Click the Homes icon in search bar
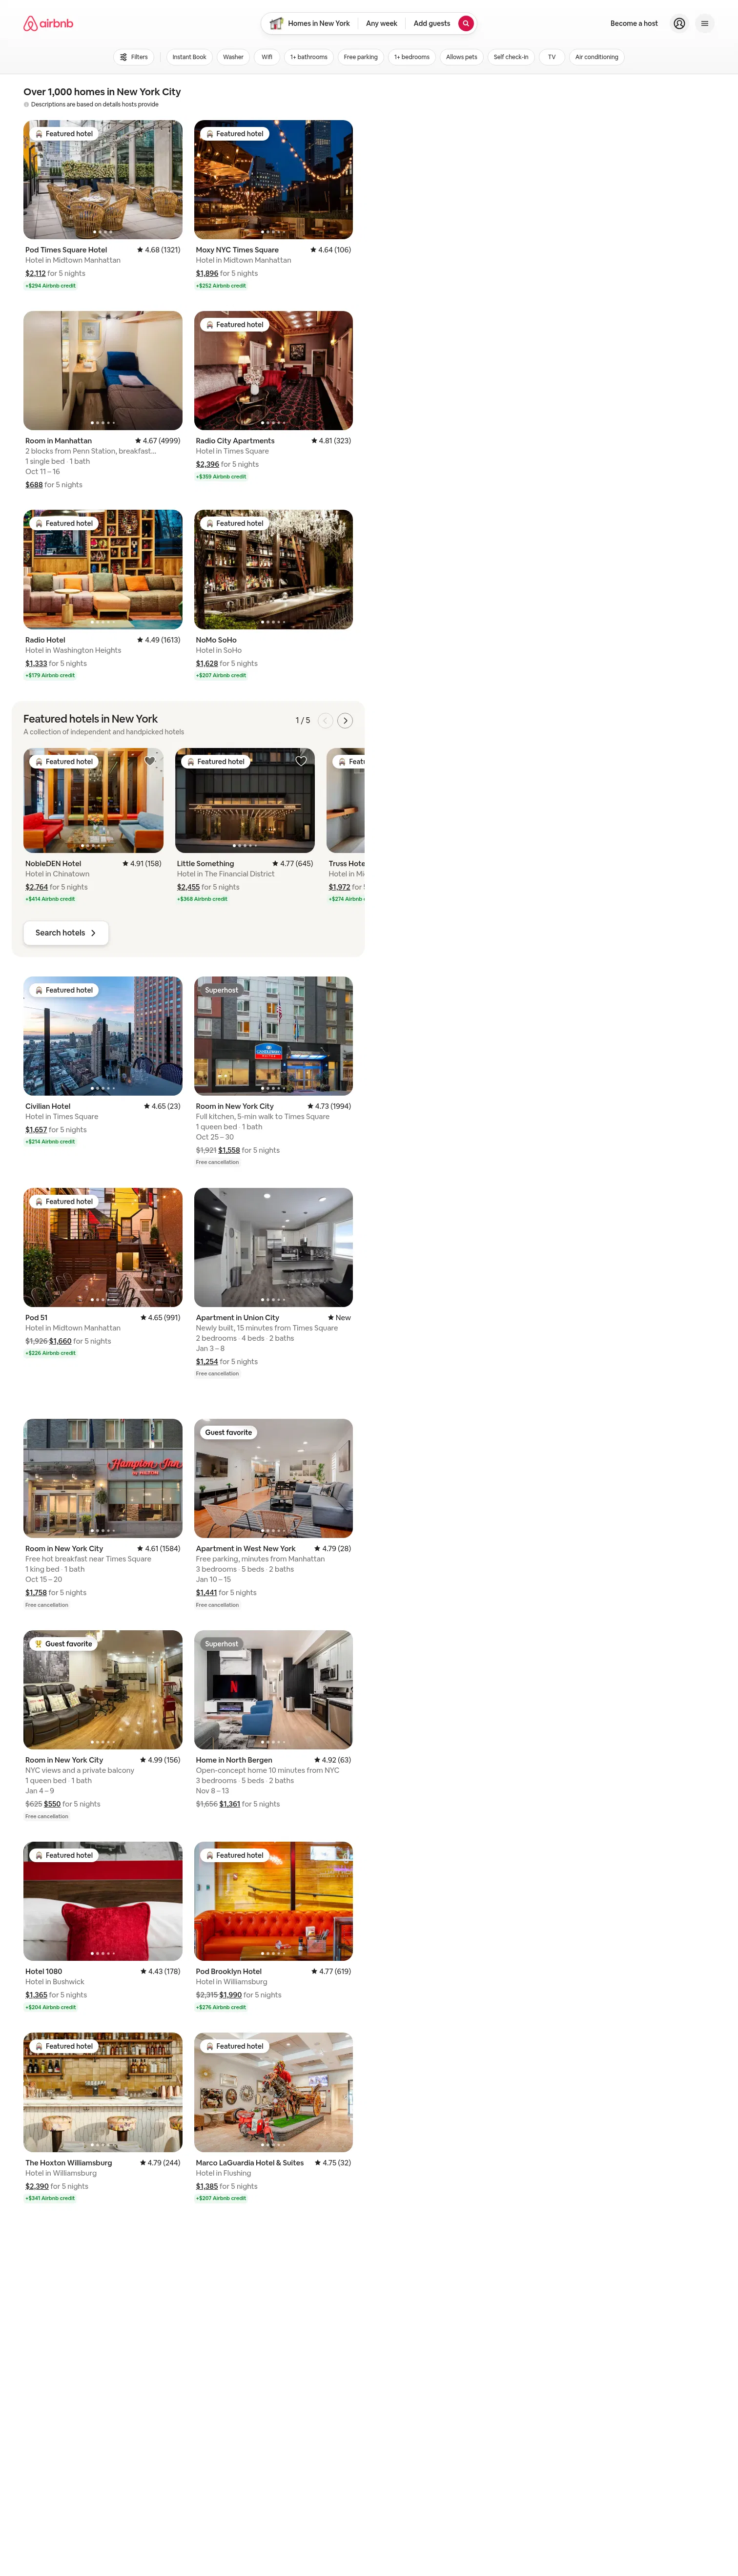 click(276, 23)
